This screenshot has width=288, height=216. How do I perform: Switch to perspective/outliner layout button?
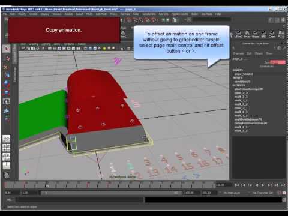7,157
